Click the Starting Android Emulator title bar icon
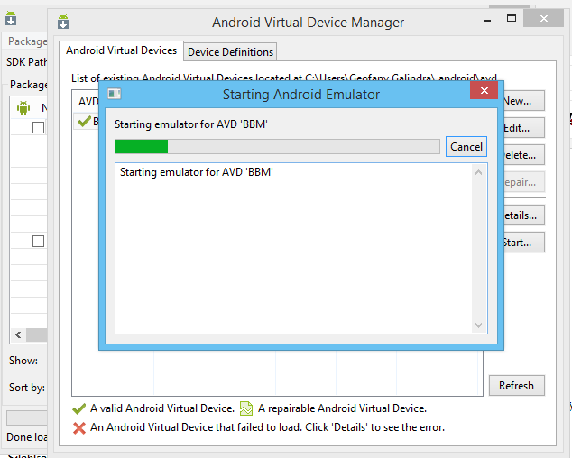 click(115, 94)
